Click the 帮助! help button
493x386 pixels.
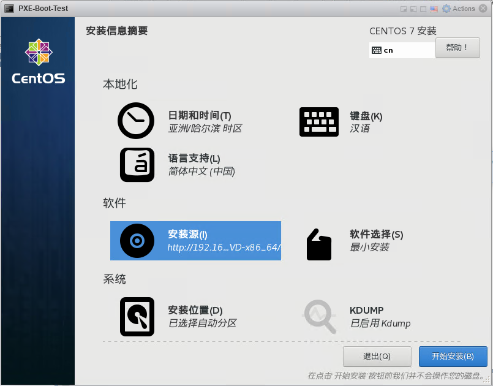coord(457,48)
